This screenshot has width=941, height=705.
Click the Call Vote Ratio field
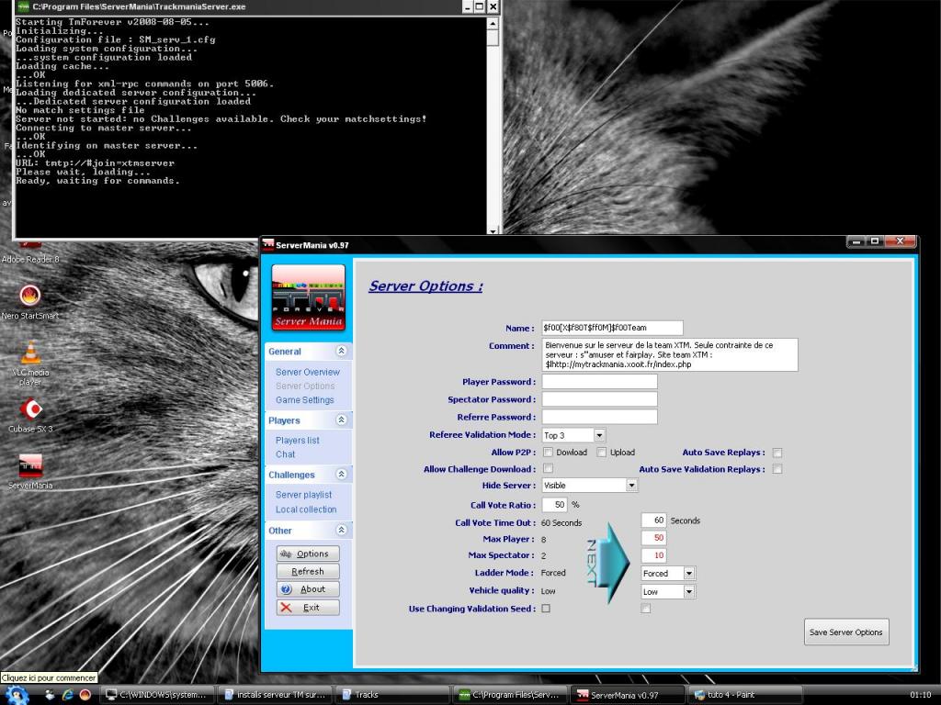tap(554, 505)
